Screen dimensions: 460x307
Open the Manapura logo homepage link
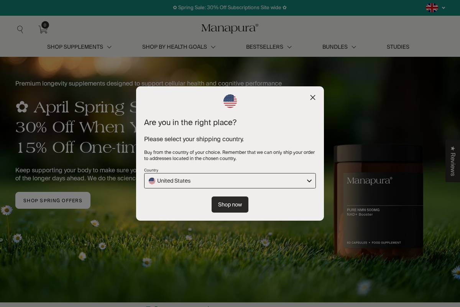[x=230, y=28]
